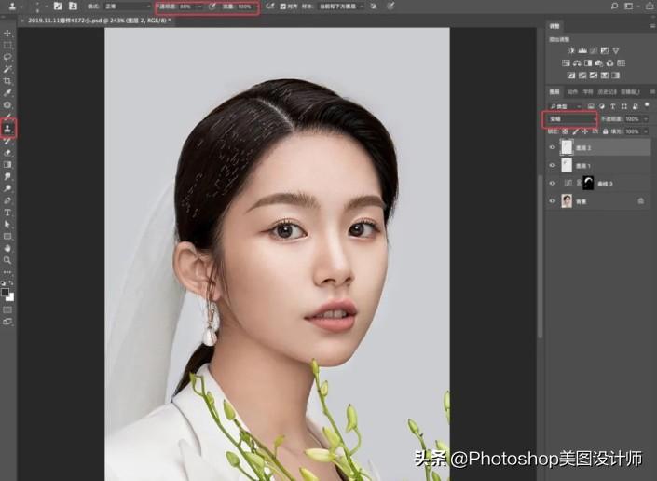Expand the layer 不透明度 opacity dropdown
This screenshot has height=481, width=657.
click(646, 119)
